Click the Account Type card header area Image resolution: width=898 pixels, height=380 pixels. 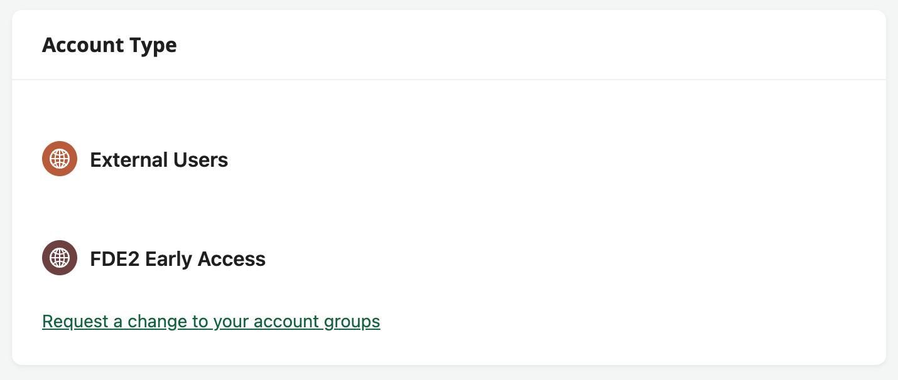(449, 45)
